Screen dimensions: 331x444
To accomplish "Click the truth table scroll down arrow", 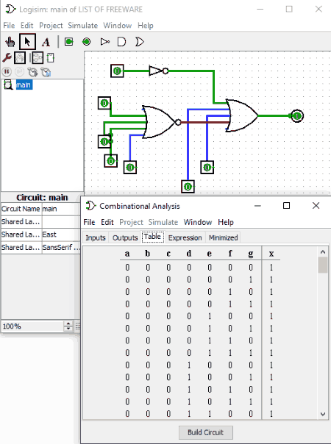I will [323, 414].
